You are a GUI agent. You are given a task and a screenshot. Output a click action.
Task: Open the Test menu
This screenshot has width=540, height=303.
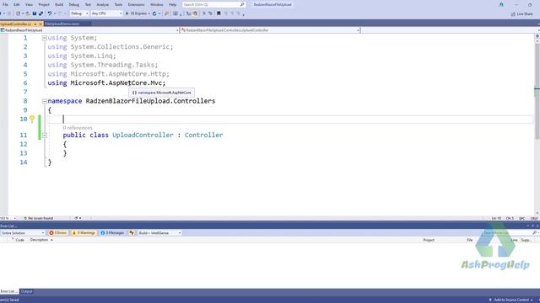(88, 4)
